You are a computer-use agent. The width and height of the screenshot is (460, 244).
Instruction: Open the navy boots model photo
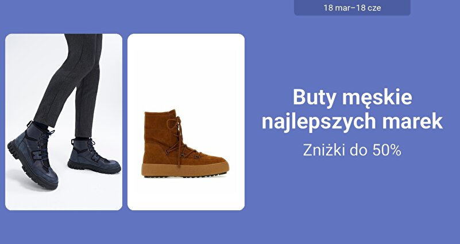(64, 122)
